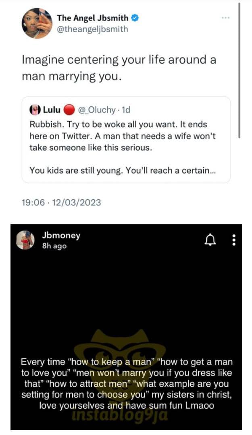
Task: Open The Angel Jbsmith profile picture
Action: pos(37,24)
